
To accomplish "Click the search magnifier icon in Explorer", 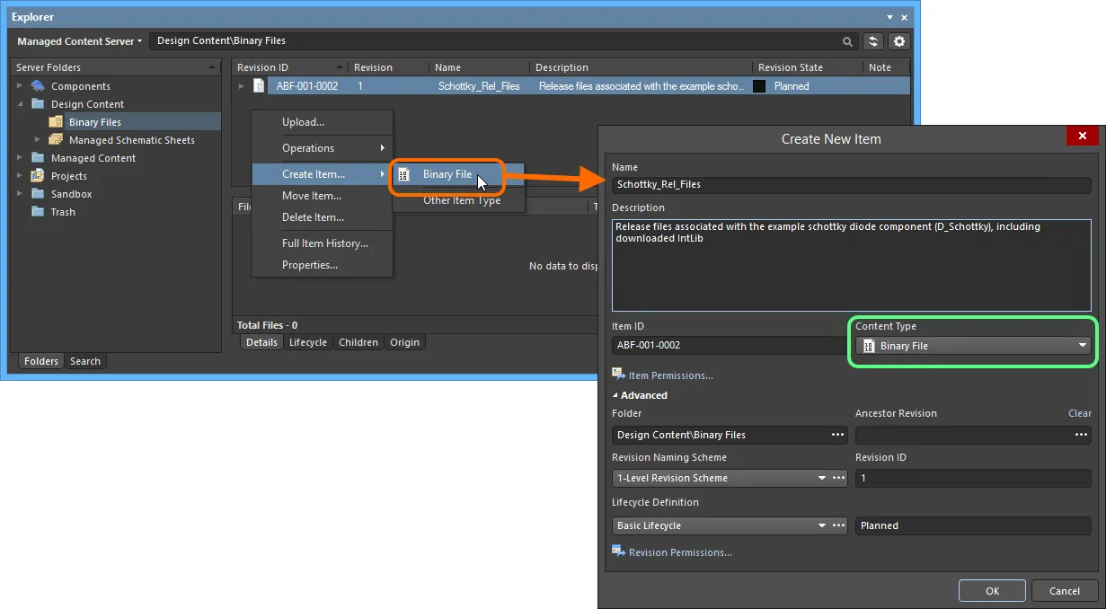I will (847, 41).
